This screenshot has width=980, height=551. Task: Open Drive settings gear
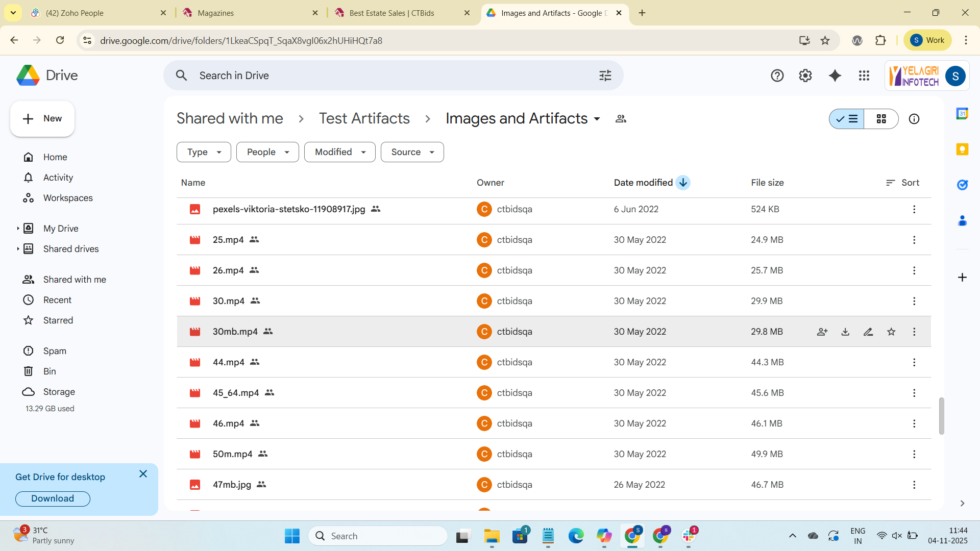point(805,76)
